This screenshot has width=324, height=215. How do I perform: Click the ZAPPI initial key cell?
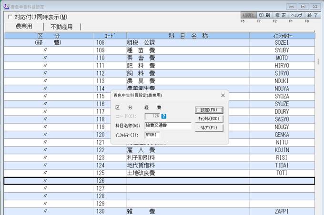282,212
